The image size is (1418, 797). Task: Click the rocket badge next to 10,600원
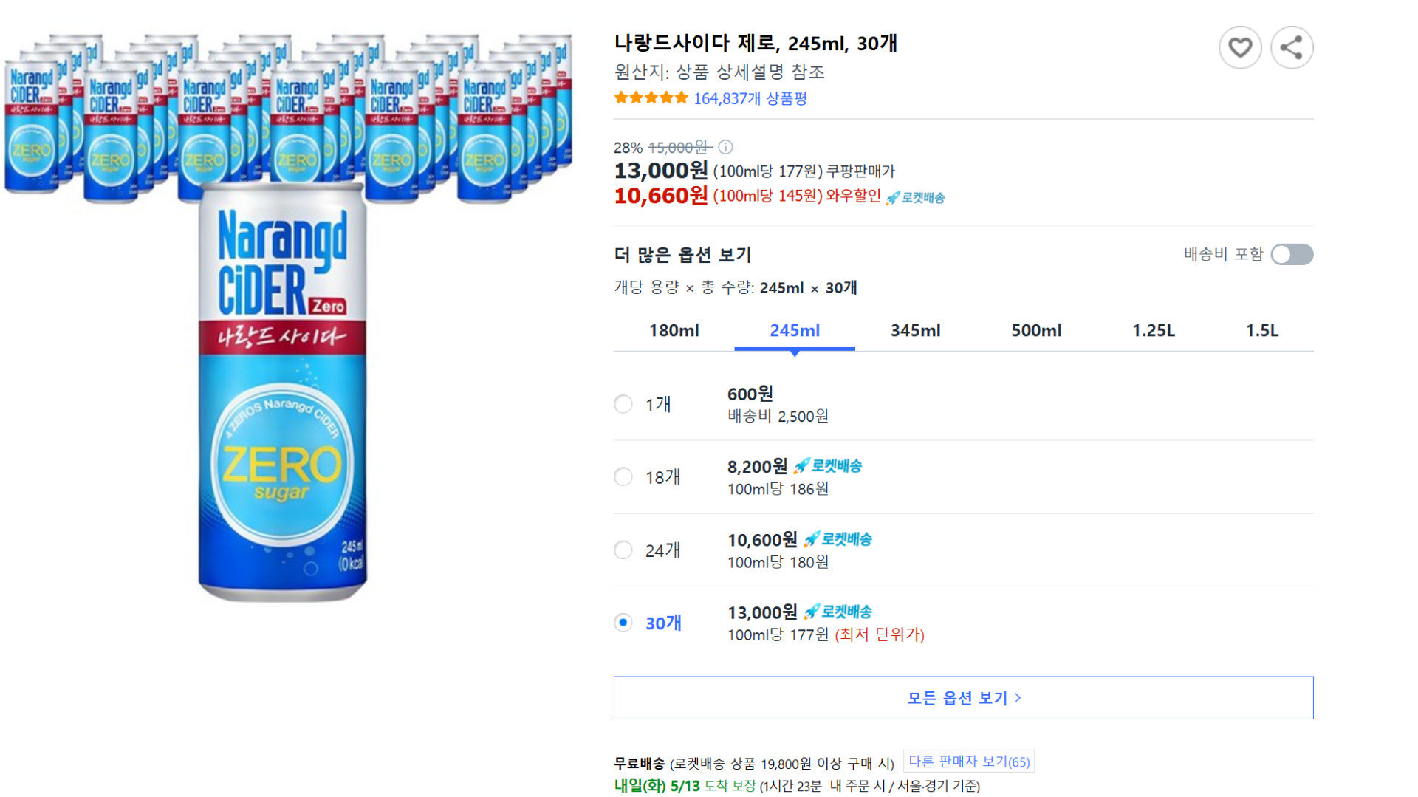pos(838,539)
